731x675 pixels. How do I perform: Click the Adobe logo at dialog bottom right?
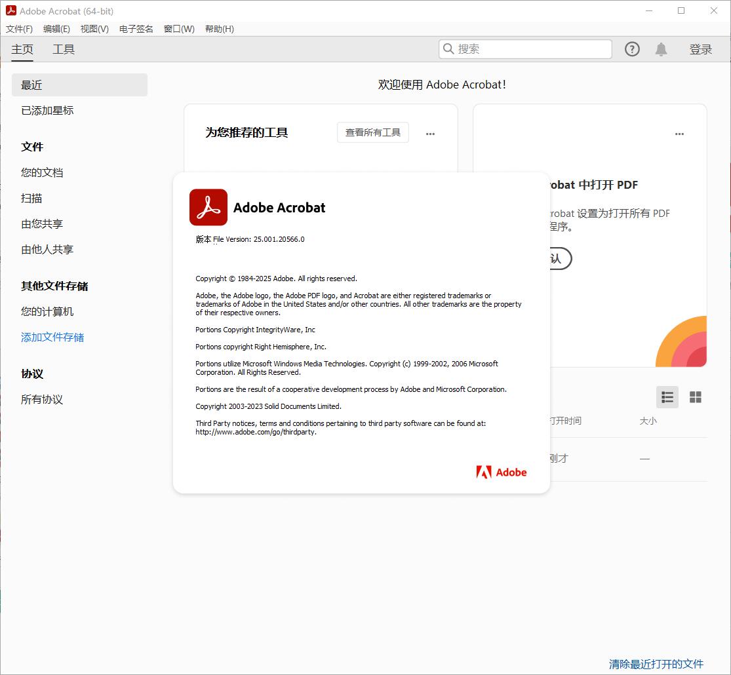point(502,472)
